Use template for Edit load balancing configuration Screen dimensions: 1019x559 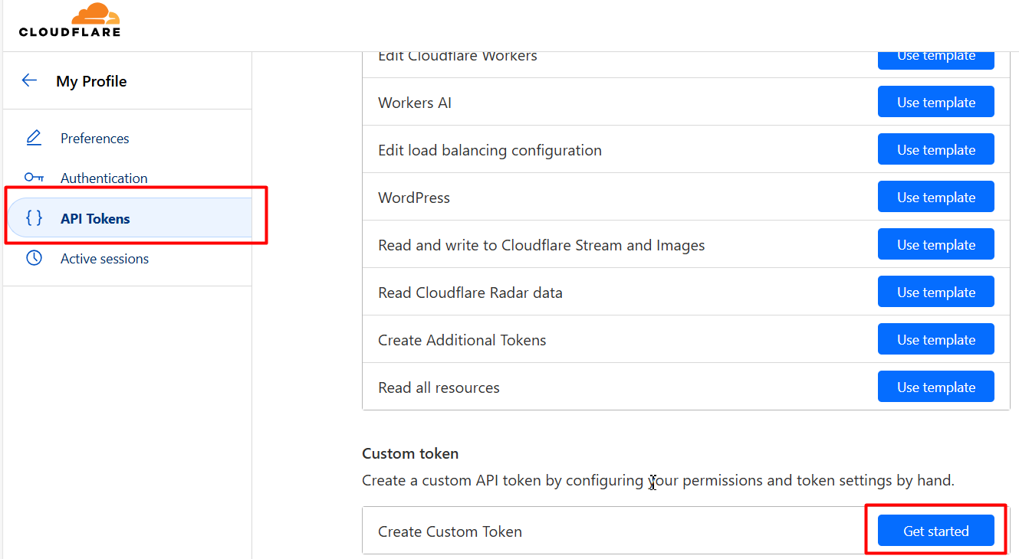[x=936, y=149]
